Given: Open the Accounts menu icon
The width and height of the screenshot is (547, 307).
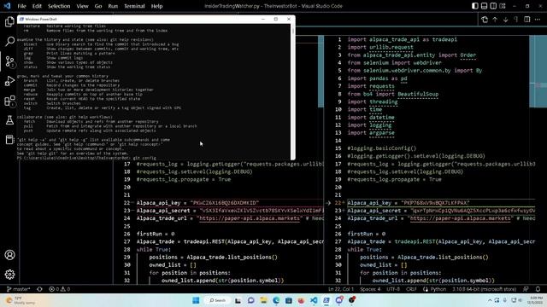Looking at the screenshot, I should tap(9, 255).
